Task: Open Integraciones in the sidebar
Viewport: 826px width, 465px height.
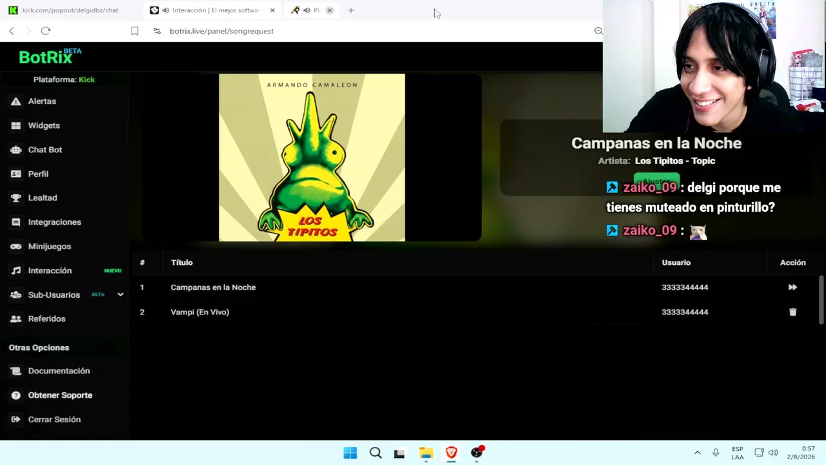Action: click(x=55, y=222)
